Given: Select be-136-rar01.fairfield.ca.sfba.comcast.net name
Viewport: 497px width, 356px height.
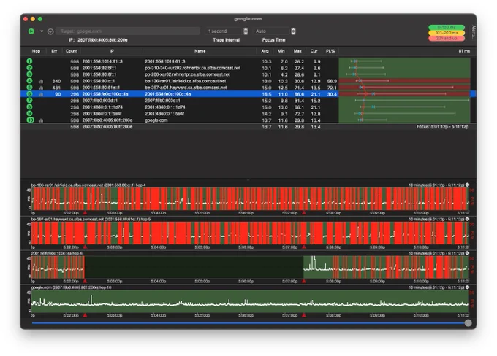Looking at the screenshot, I should tap(186, 81).
